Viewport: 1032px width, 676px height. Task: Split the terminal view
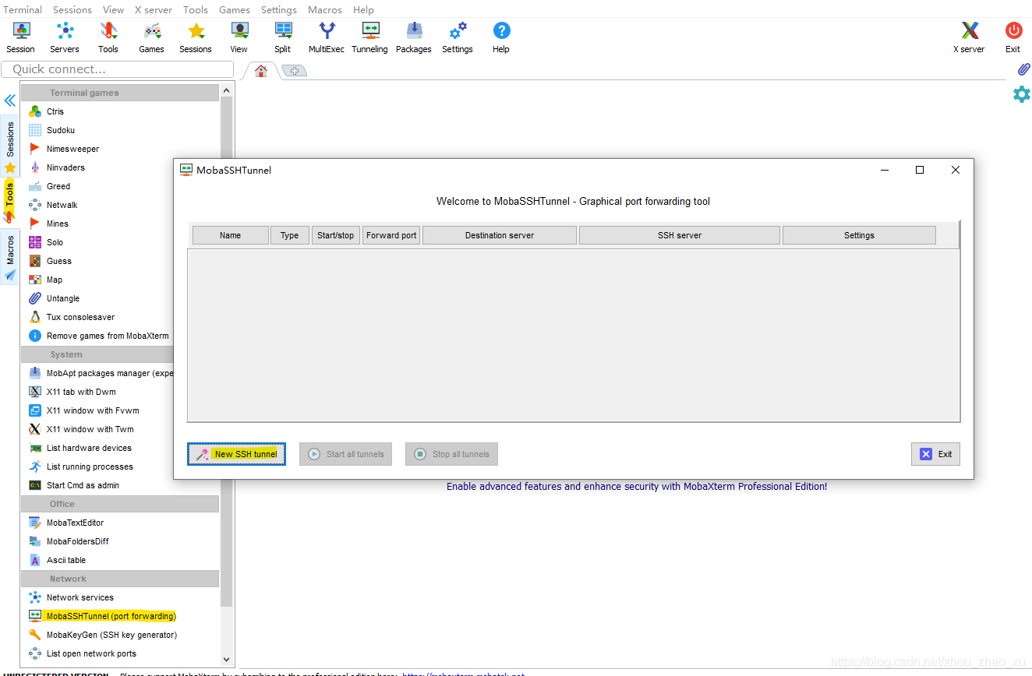click(x=282, y=35)
